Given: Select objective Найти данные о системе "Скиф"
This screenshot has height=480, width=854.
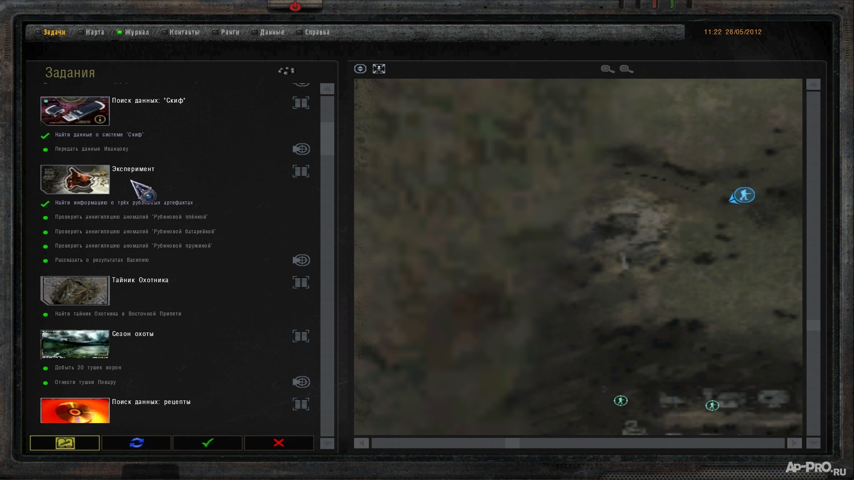Looking at the screenshot, I should click(99, 135).
